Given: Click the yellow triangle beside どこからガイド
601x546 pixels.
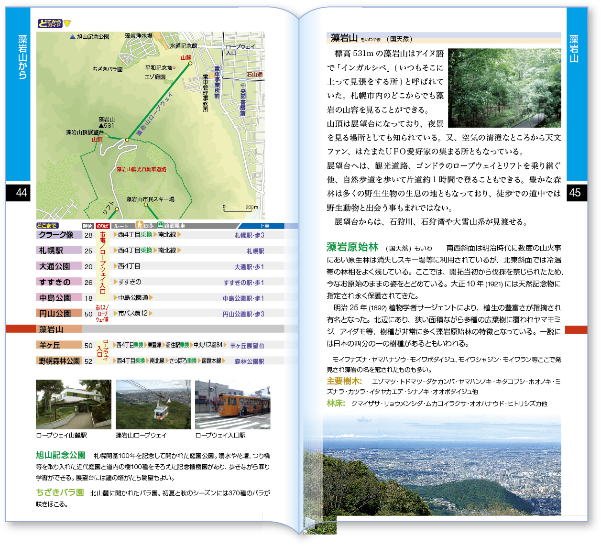Looking at the screenshot, I should coord(67,23).
